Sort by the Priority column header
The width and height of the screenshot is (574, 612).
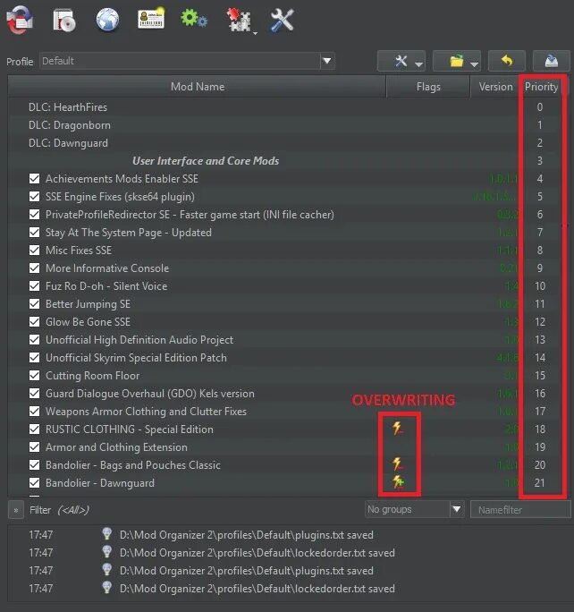tap(541, 86)
